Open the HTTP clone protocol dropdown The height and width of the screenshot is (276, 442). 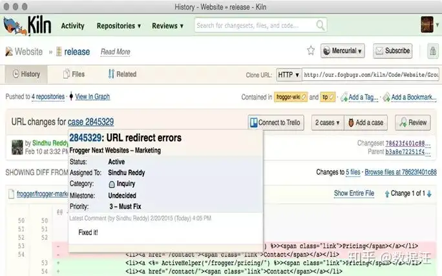click(288, 75)
